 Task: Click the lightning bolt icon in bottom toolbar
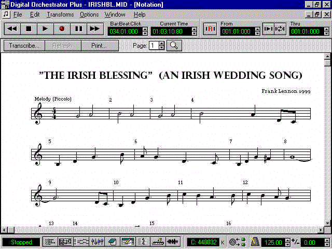point(158,242)
